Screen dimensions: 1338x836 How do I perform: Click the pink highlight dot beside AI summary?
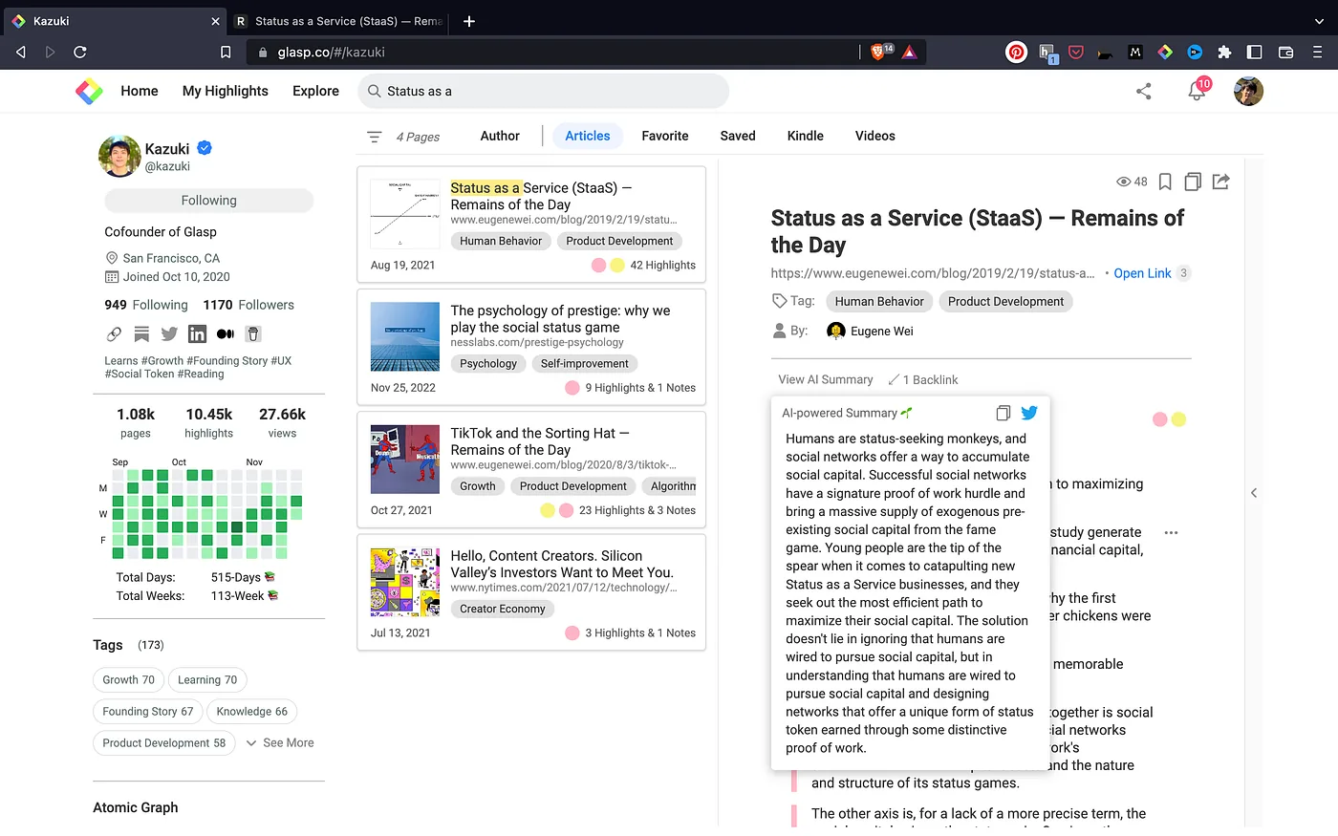click(x=1159, y=419)
